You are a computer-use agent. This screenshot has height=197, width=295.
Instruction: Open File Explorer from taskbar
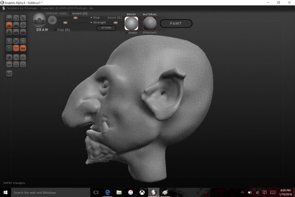coord(119,193)
